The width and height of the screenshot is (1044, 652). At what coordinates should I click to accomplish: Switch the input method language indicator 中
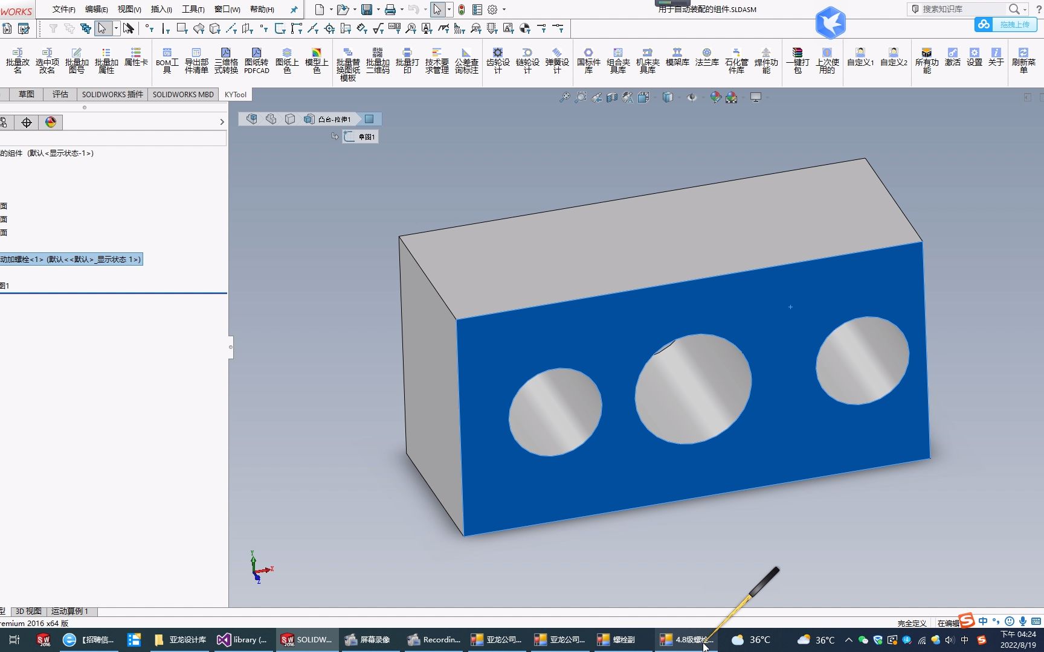[x=983, y=621]
